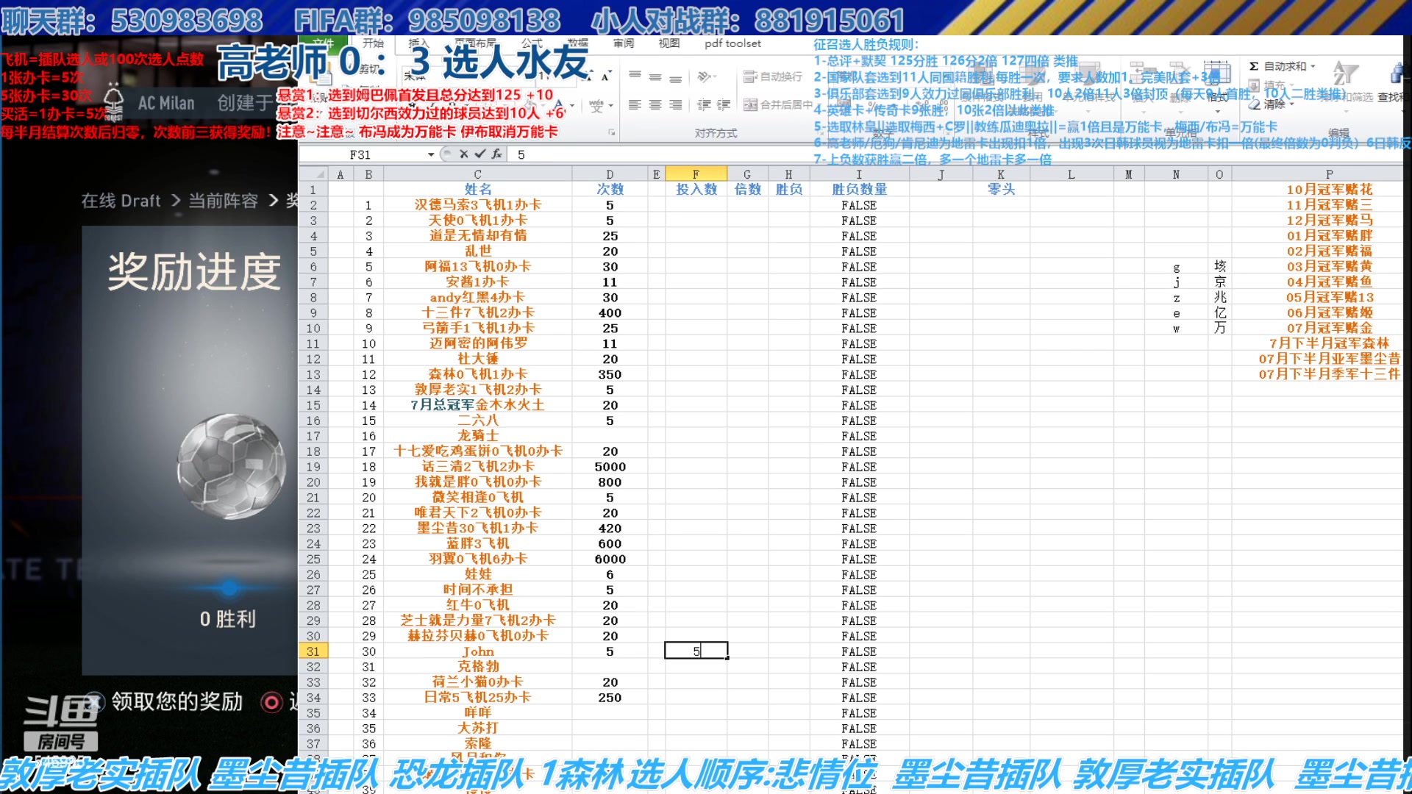The image size is (1412, 794).
Task: Open the orientation dropdown arrow
Action: click(x=715, y=76)
